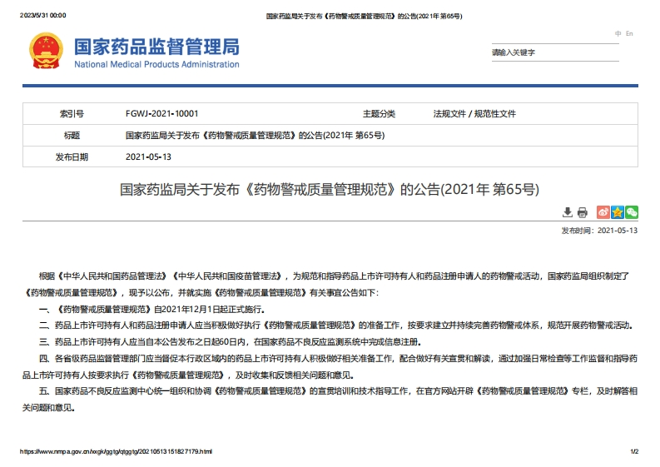This screenshot has height=467, width=660.
Task: Click the 2023/5/31 timestamp in page header
Action: 43,16
